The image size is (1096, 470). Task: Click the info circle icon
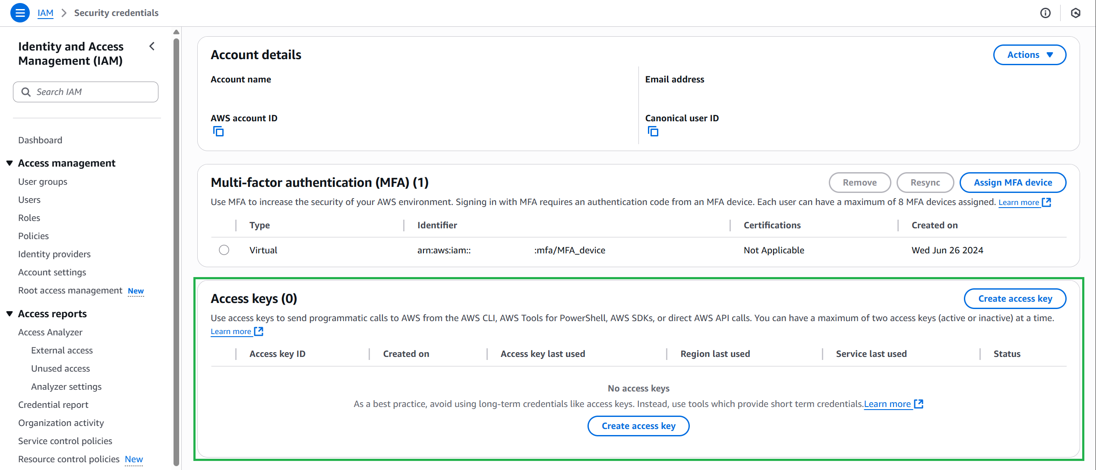[1045, 13]
